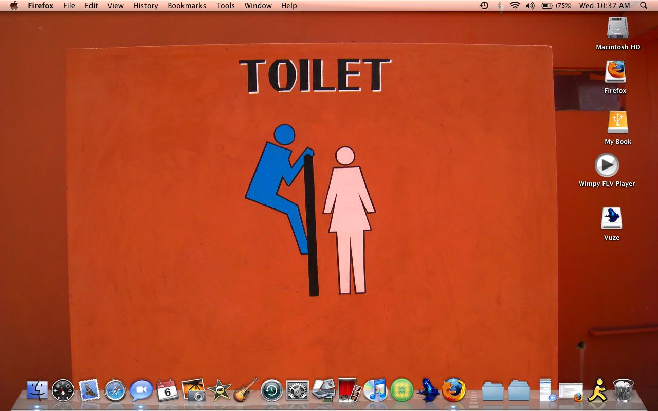Open iChat from the Dock
This screenshot has height=411, width=658.
141,390
